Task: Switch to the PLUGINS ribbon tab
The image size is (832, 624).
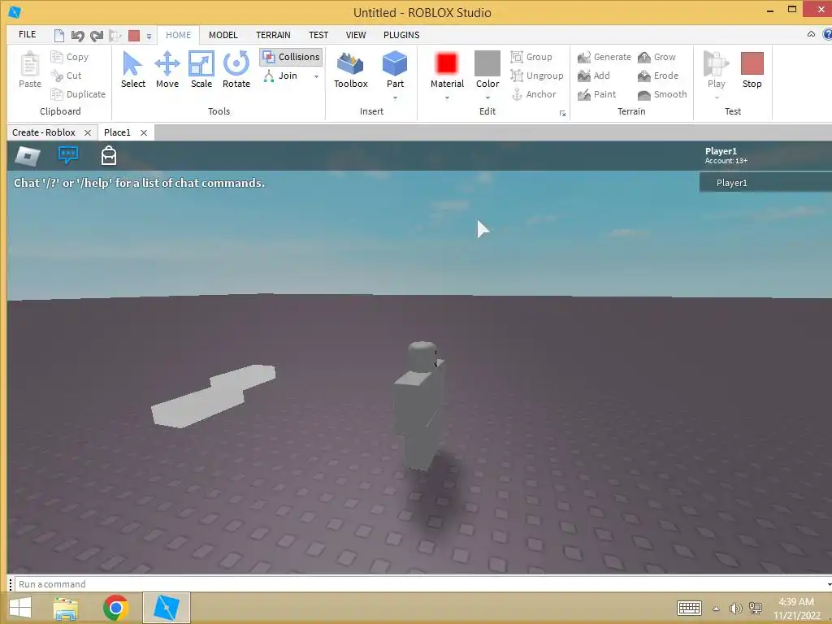Action: (401, 35)
